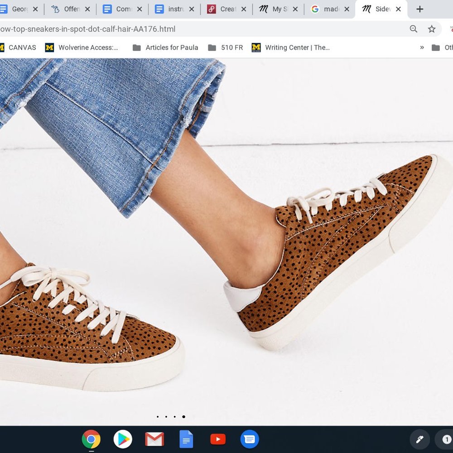Open the Google Play Store from the shelf
This screenshot has width=453, height=453.
click(x=123, y=439)
